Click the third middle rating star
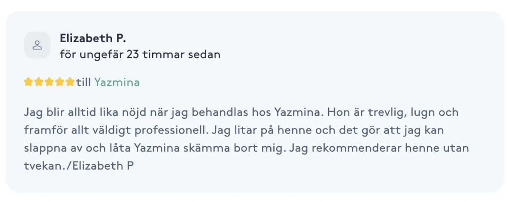 coord(49,82)
